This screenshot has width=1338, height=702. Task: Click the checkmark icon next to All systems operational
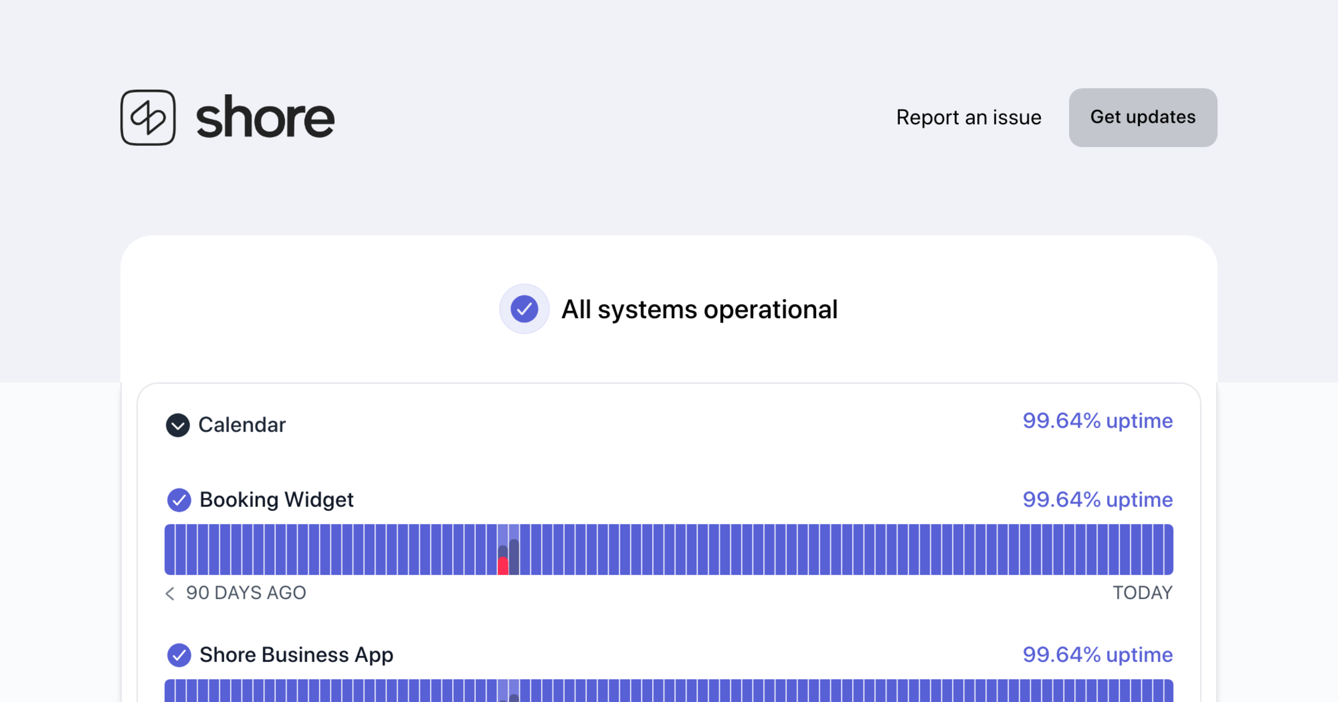tap(524, 309)
